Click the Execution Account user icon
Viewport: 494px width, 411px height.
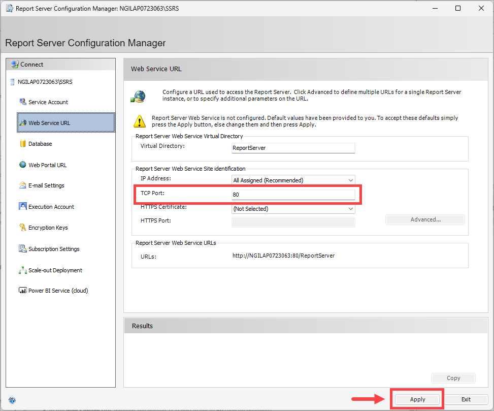[23, 206]
